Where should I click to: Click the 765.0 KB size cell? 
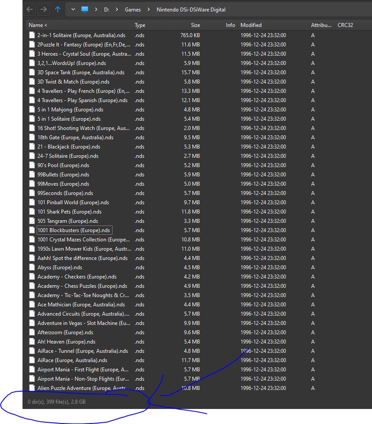coord(190,35)
